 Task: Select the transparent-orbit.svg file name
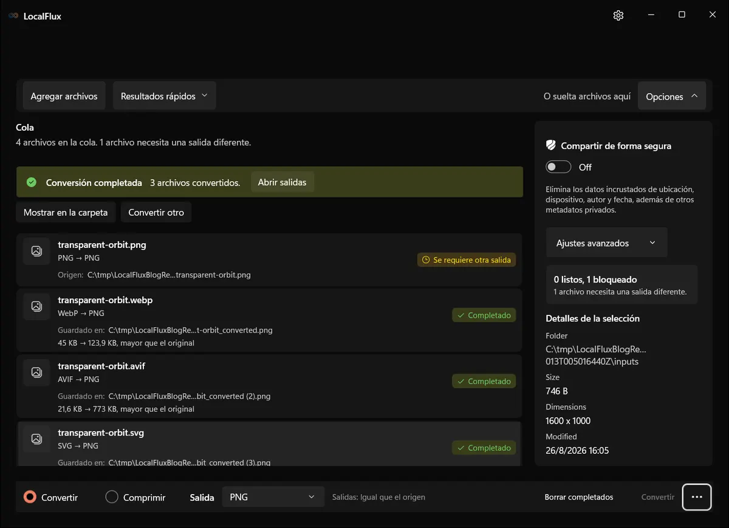coord(101,433)
